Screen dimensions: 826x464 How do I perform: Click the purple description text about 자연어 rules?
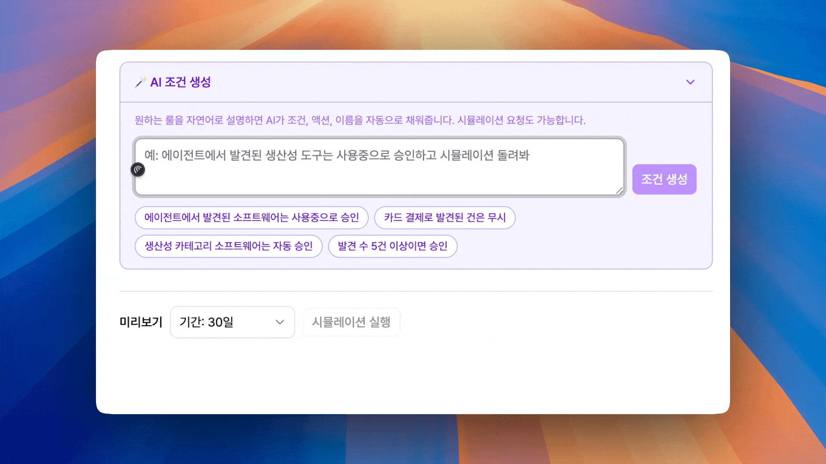[360, 120]
